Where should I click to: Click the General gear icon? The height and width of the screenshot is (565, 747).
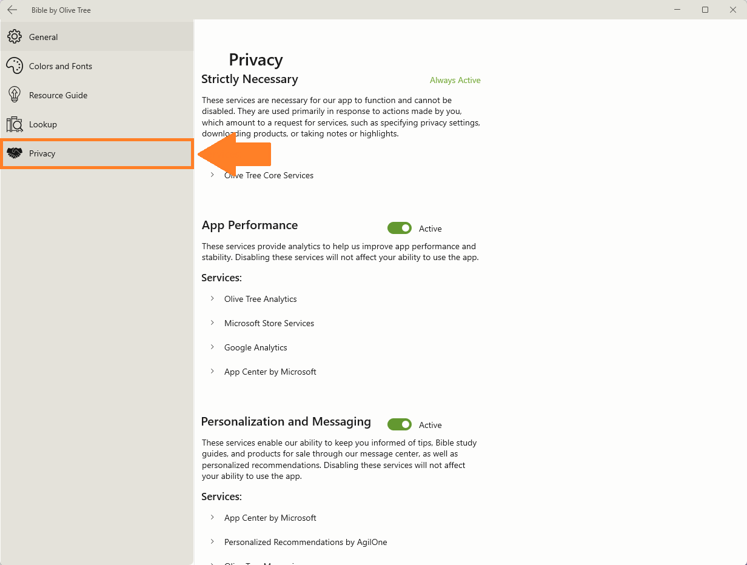pos(15,37)
